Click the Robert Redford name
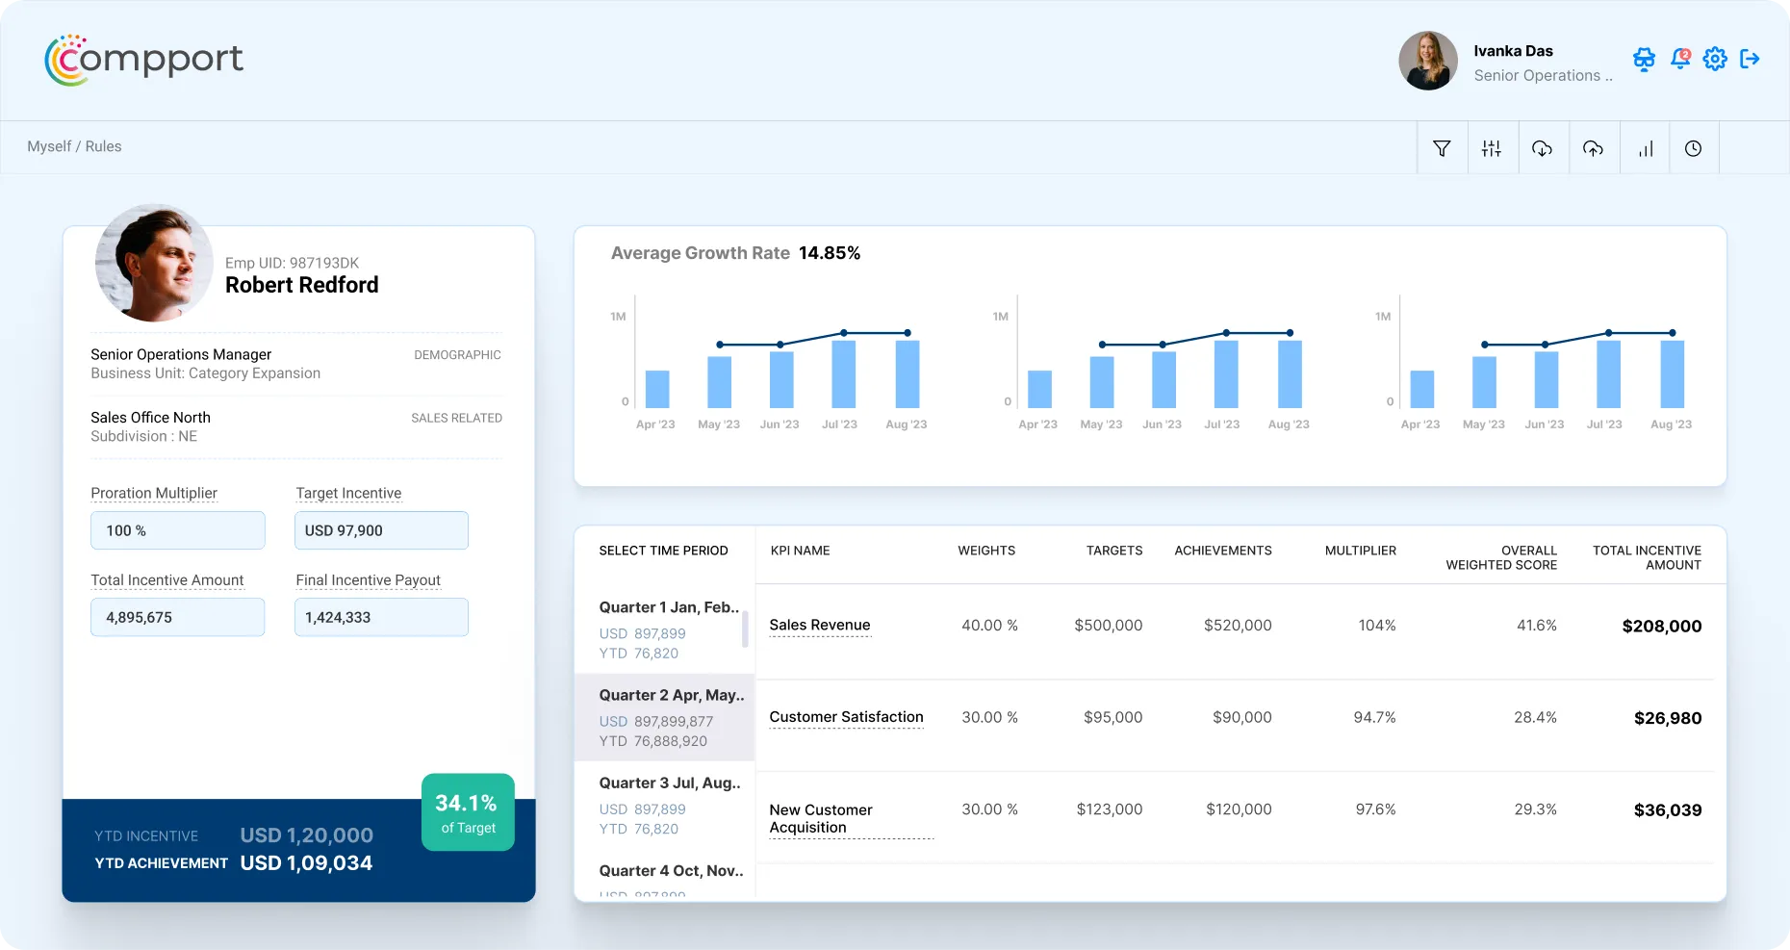This screenshot has height=950, width=1790. pos(301,285)
